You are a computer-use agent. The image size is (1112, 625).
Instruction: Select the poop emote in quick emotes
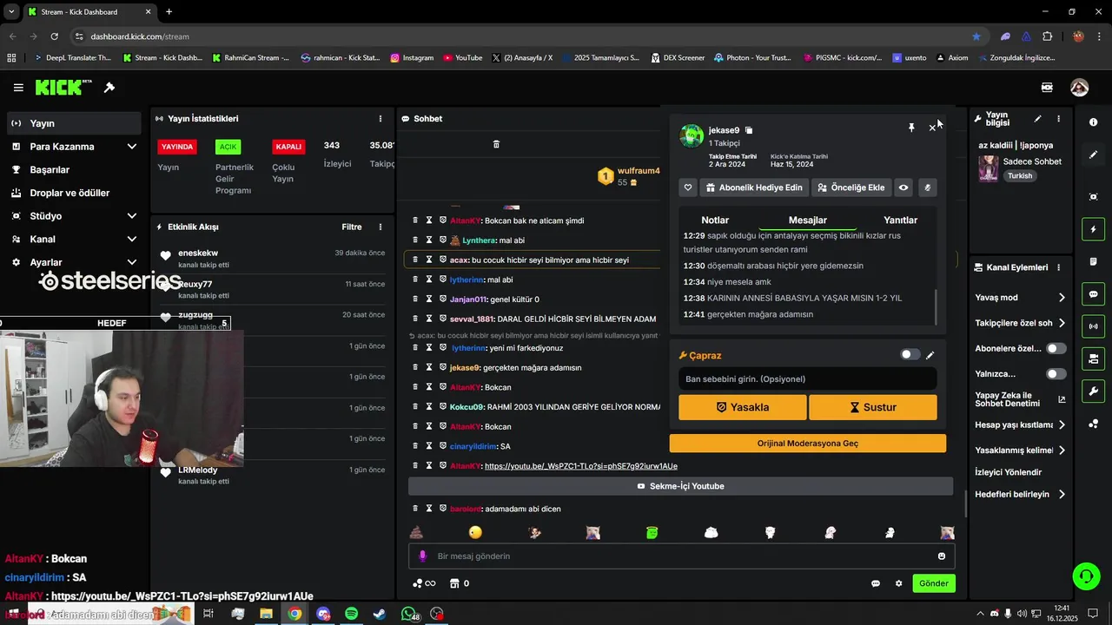coord(415,532)
